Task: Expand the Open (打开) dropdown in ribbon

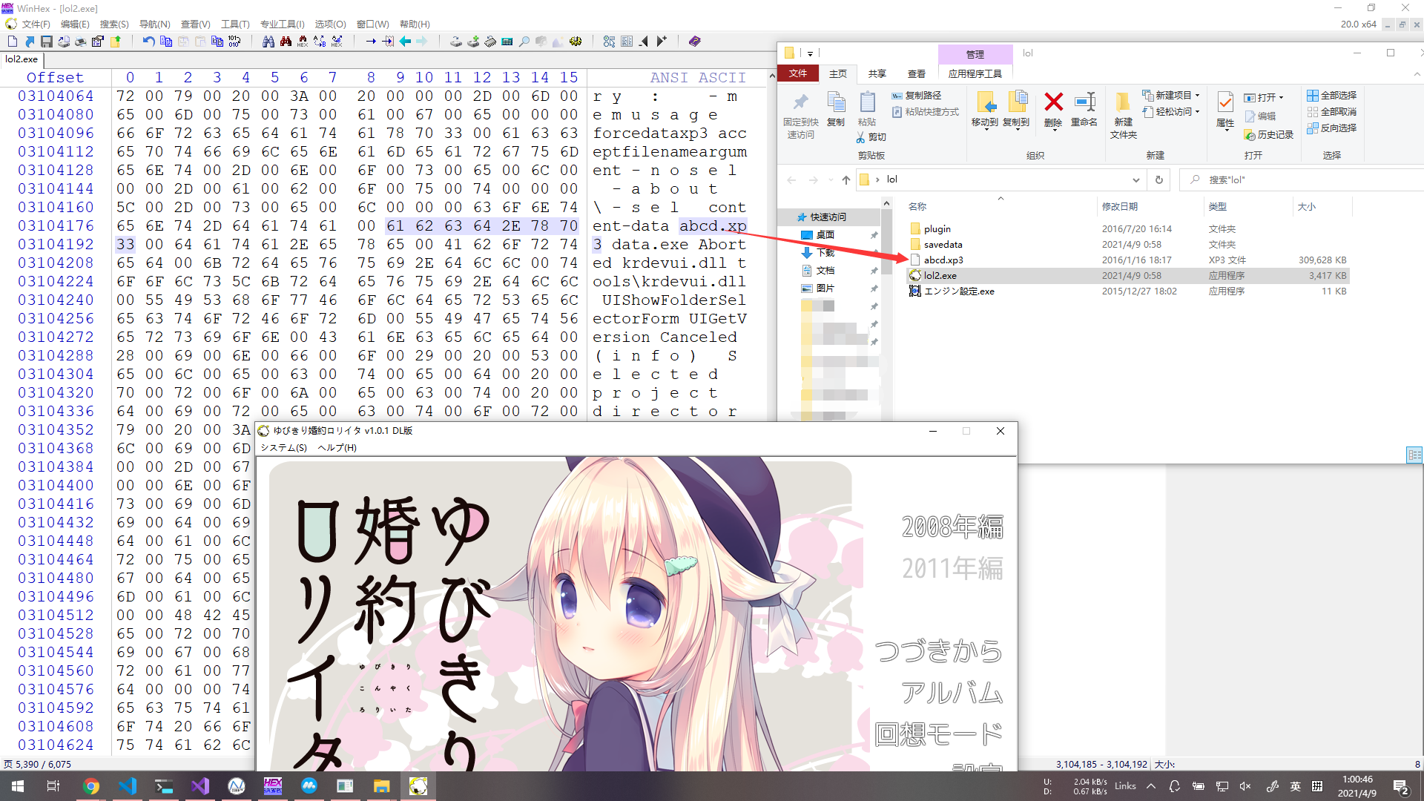Action: pyautogui.click(x=1281, y=98)
